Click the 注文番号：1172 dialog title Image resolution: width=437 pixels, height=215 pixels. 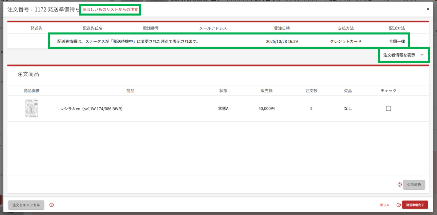pos(43,9)
